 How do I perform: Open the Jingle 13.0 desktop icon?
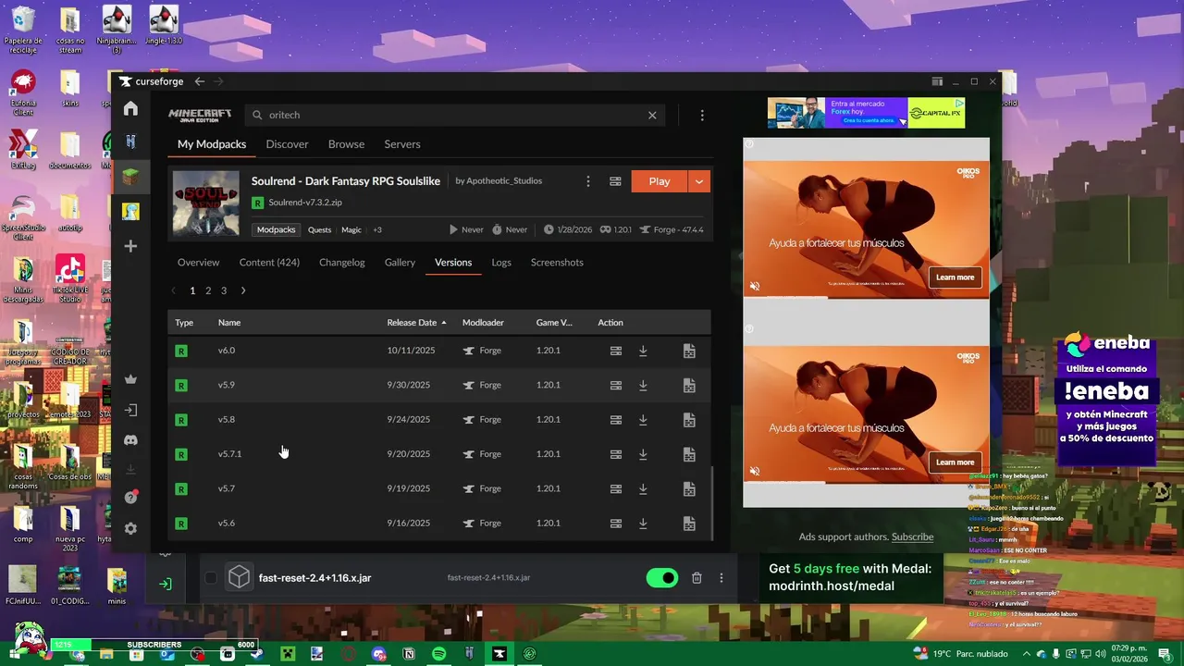click(164, 26)
